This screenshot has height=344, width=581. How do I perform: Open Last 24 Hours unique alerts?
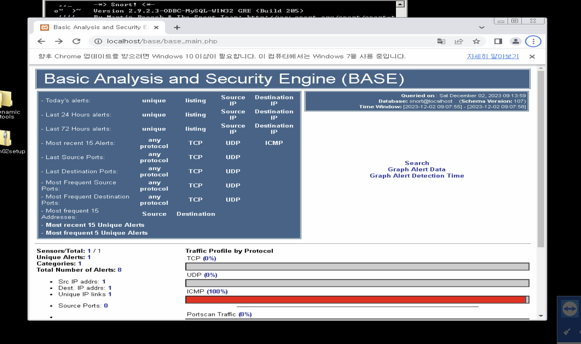tap(154, 115)
